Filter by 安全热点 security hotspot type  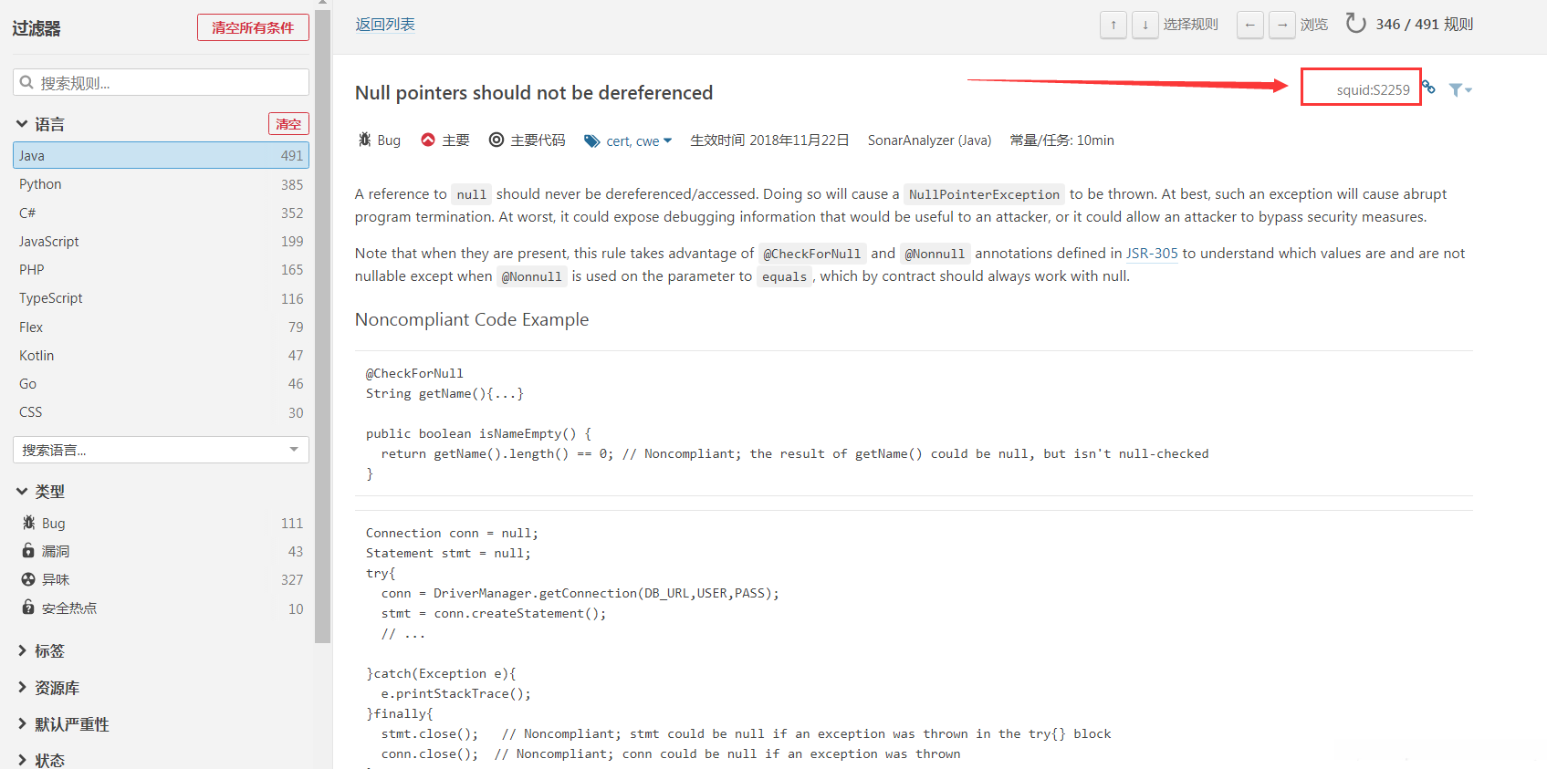(x=161, y=608)
